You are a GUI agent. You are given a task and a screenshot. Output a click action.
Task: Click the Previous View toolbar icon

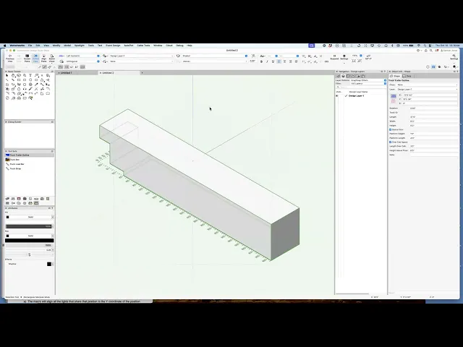pyautogui.click(x=10, y=58)
